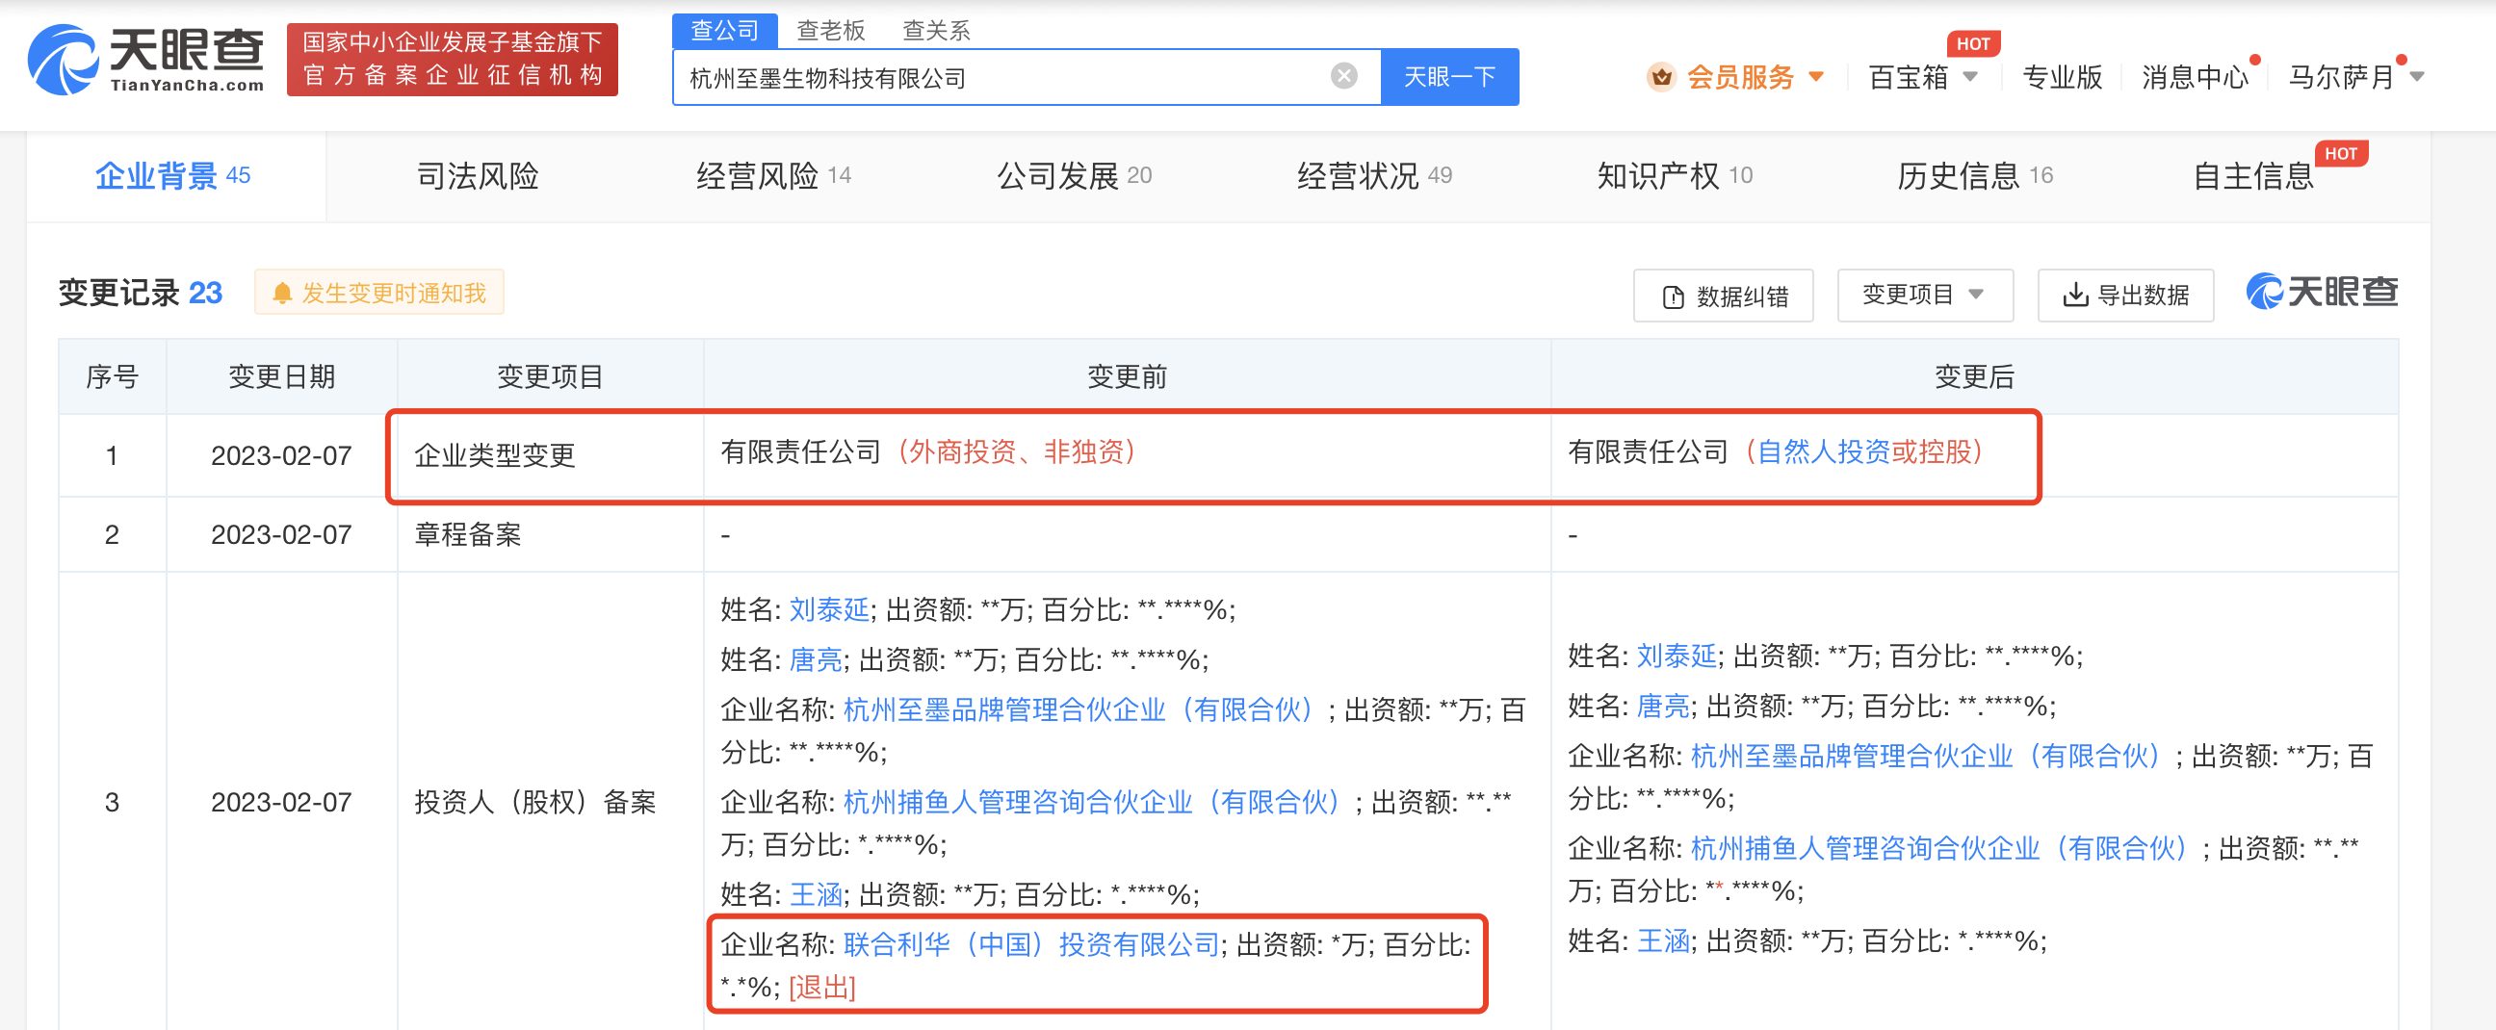Select the 公司发展 tab
This screenshot has height=1030, width=2496.
pos(1074,175)
